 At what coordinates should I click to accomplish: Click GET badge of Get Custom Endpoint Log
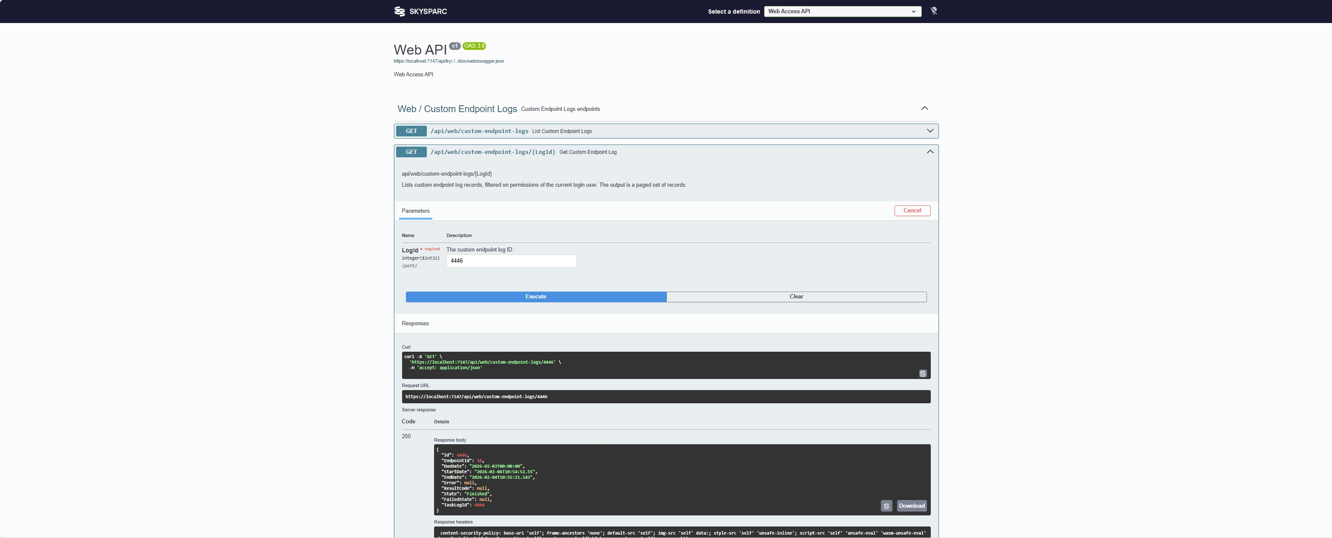click(x=411, y=152)
